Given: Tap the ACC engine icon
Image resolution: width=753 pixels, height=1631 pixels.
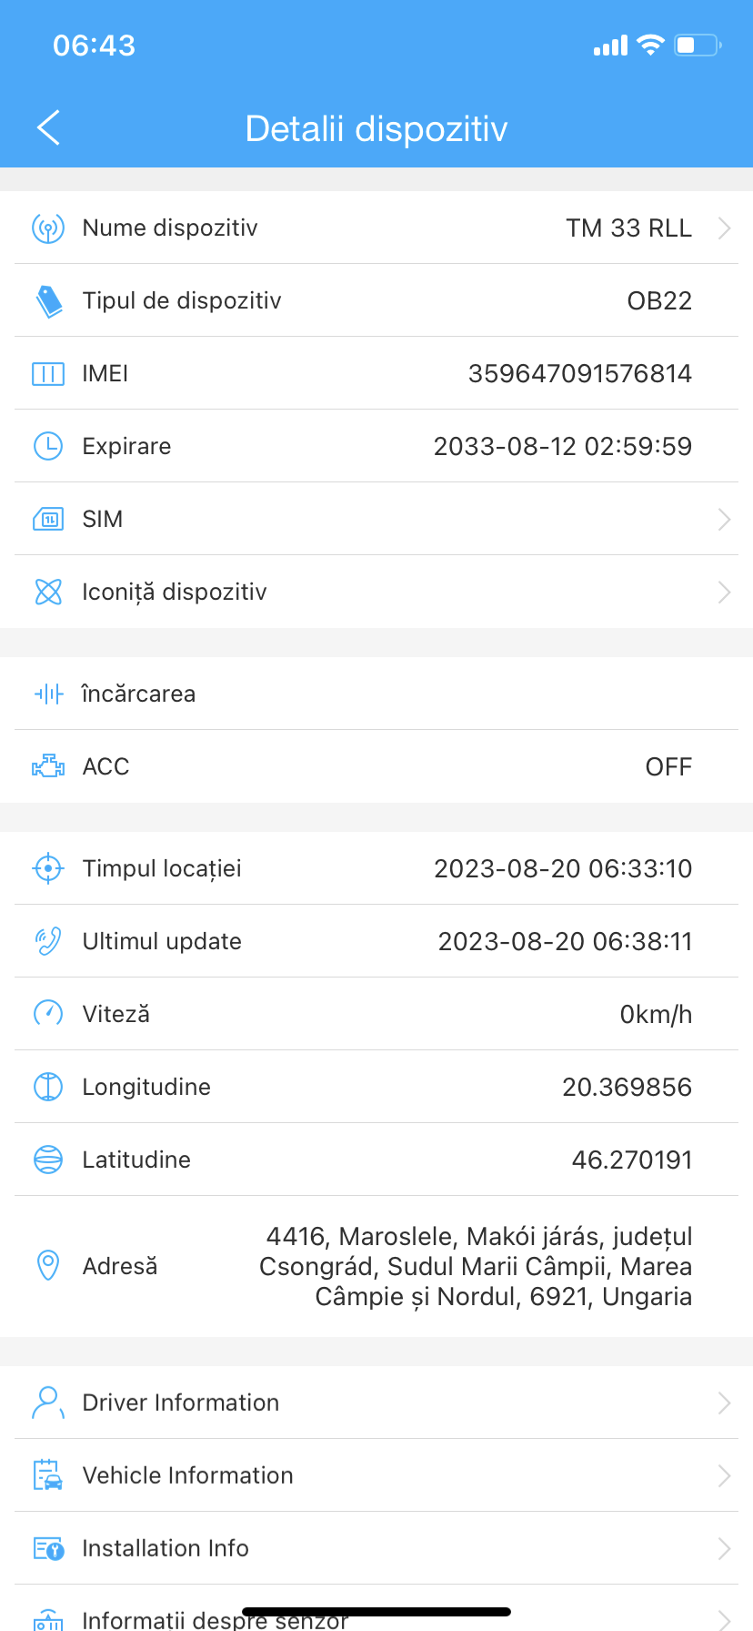Looking at the screenshot, I should (x=48, y=766).
